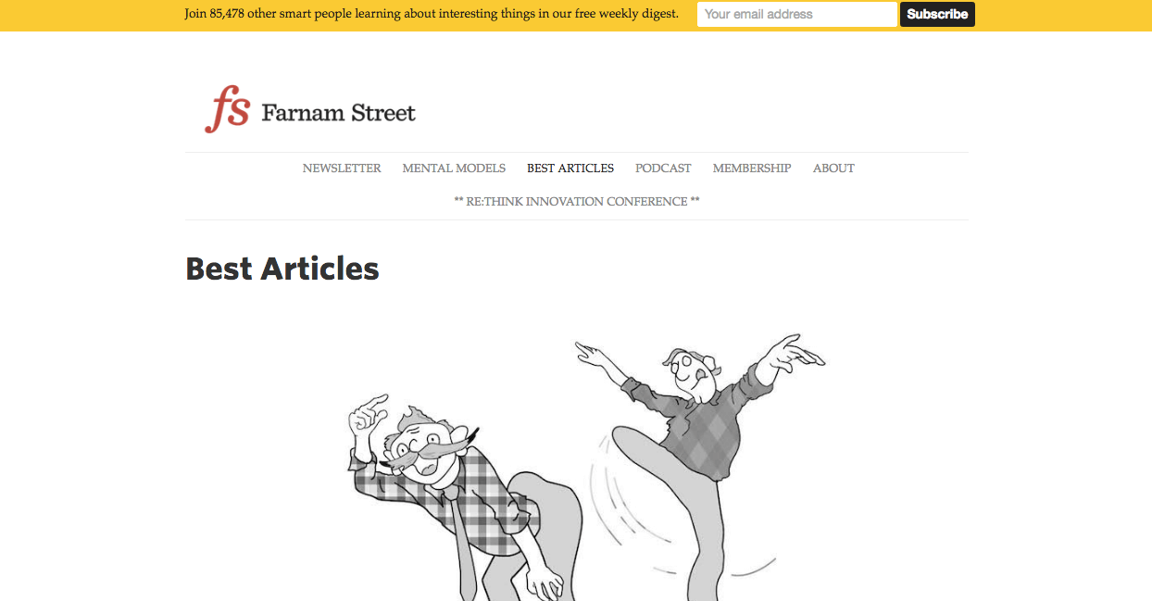Visit the Membership page link
The height and width of the screenshot is (601, 1152).
pyautogui.click(x=752, y=169)
